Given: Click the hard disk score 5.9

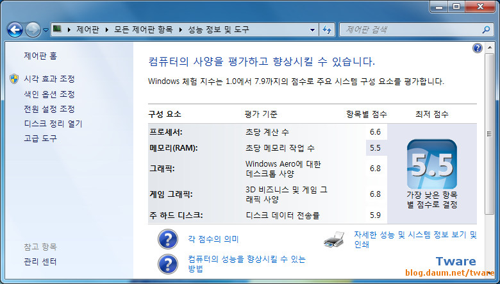Looking at the screenshot, I should [375, 215].
